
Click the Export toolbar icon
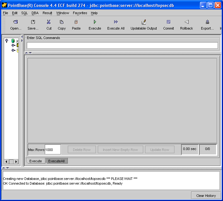click(x=207, y=22)
